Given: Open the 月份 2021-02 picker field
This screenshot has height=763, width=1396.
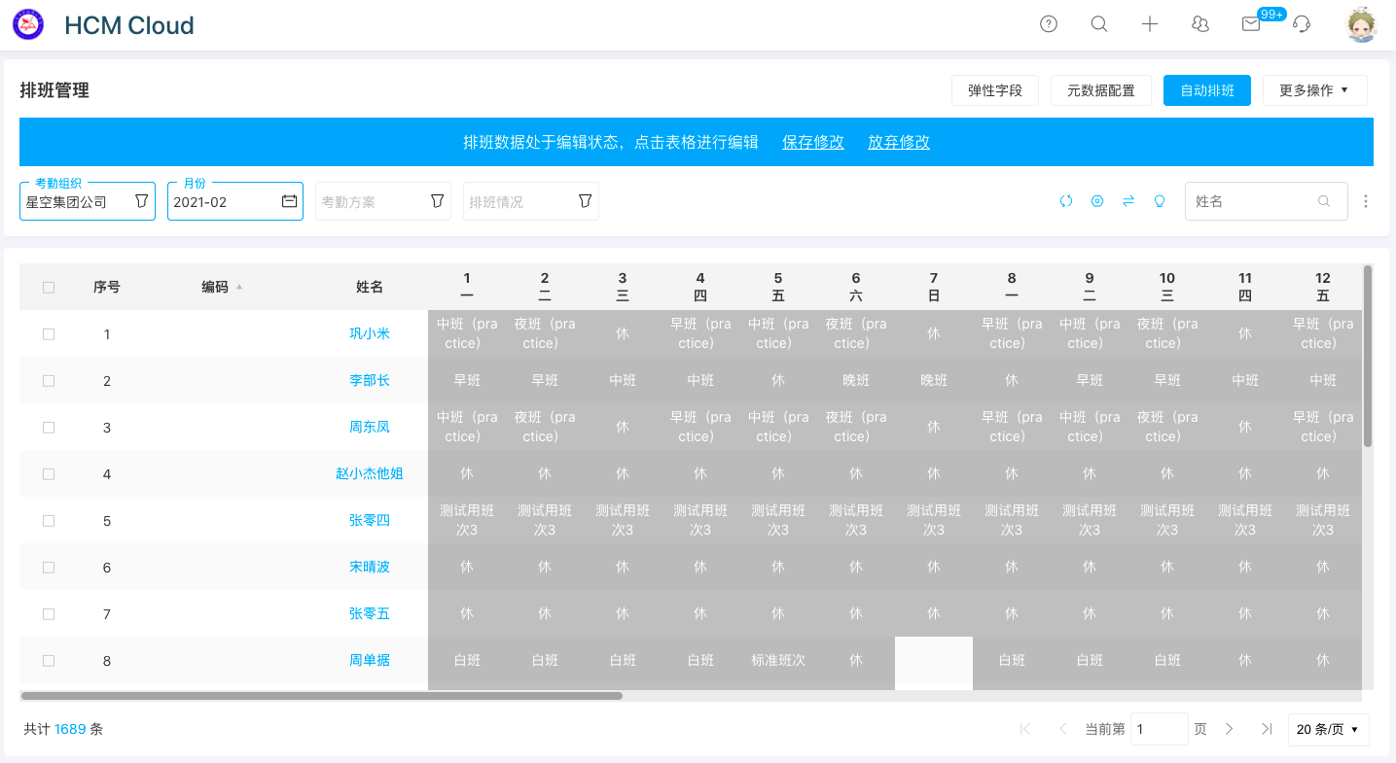Looking at the screenshot, I should [235, 201].
